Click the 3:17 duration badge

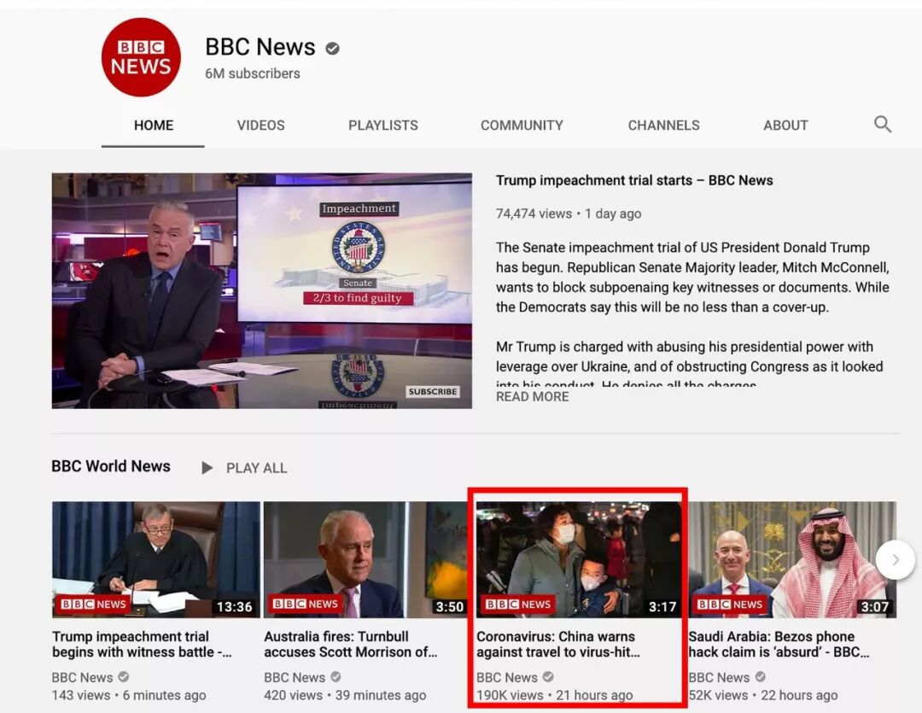(662, 606)
